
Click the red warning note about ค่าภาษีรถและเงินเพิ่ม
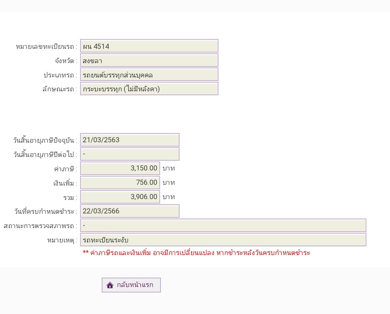point(196,253)
